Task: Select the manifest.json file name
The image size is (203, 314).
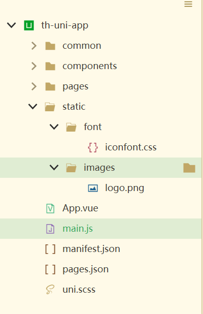Action: click(91, 249)
